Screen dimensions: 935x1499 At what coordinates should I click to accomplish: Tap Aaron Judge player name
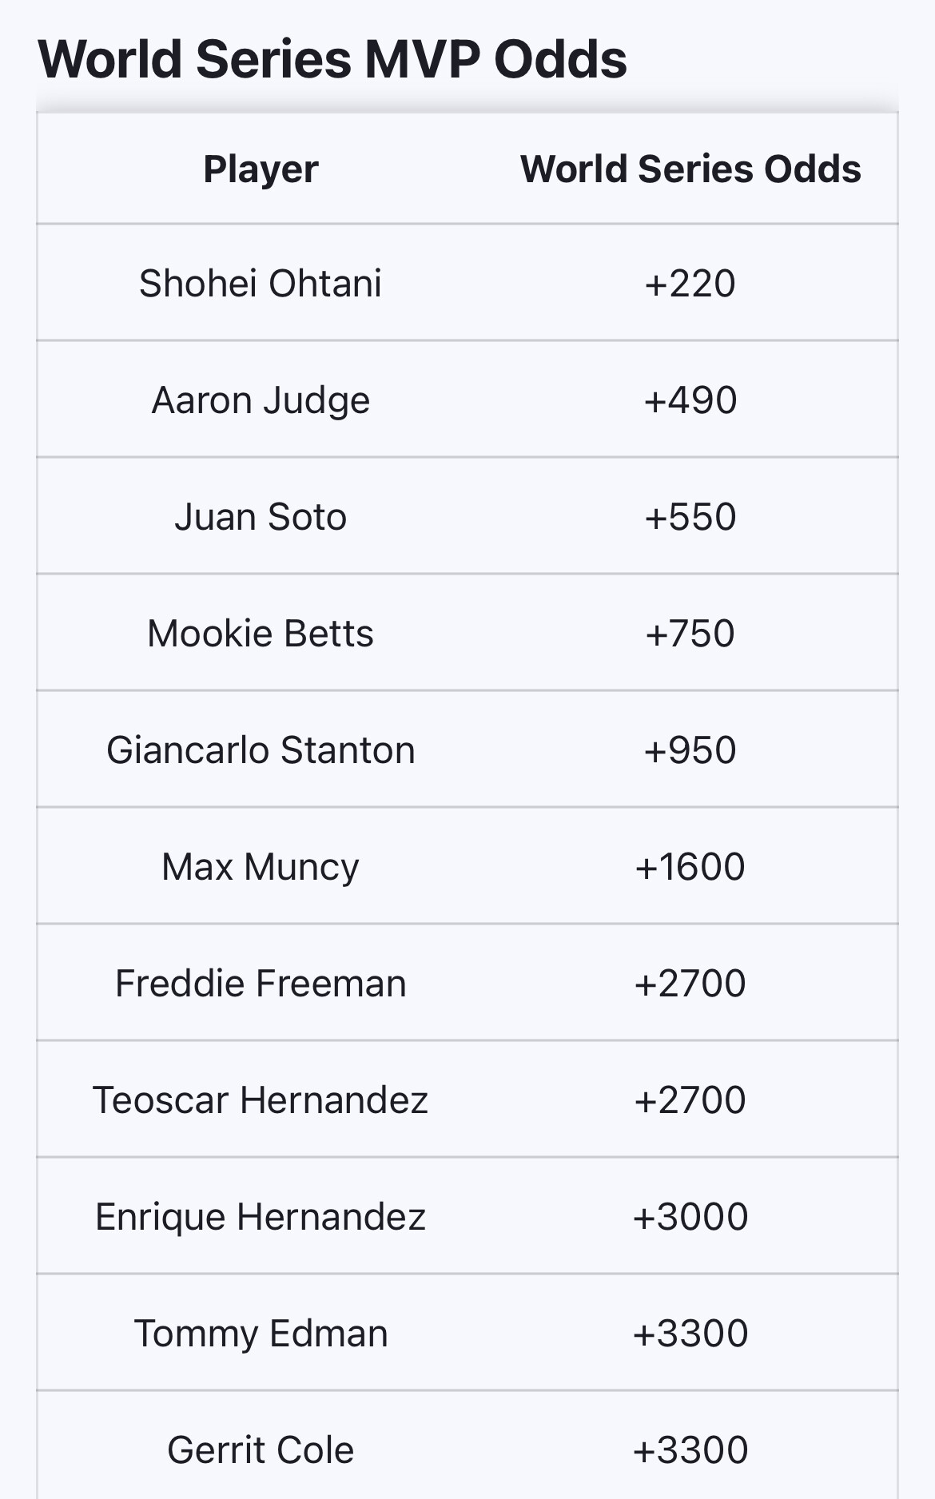click(261, 400)
